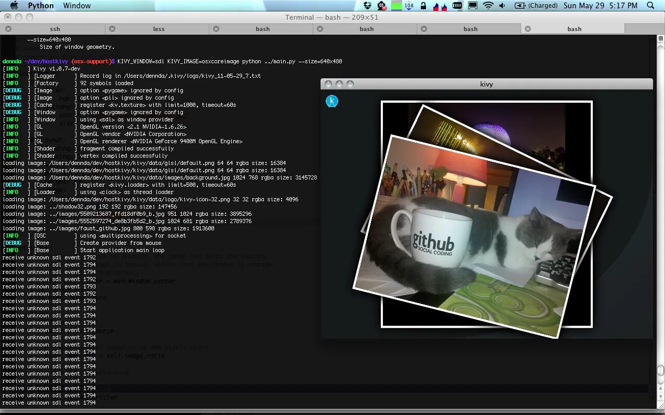
Task: Select the active rightmost bash tab
Action: (x=574, y=29)
